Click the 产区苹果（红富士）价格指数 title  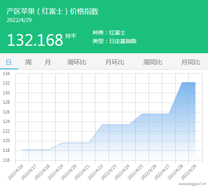point(52,11)
